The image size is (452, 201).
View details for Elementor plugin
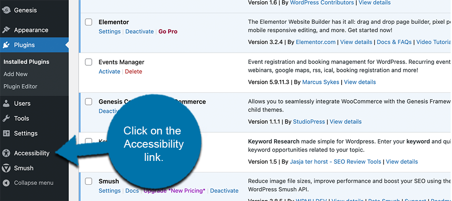(356, 42)
